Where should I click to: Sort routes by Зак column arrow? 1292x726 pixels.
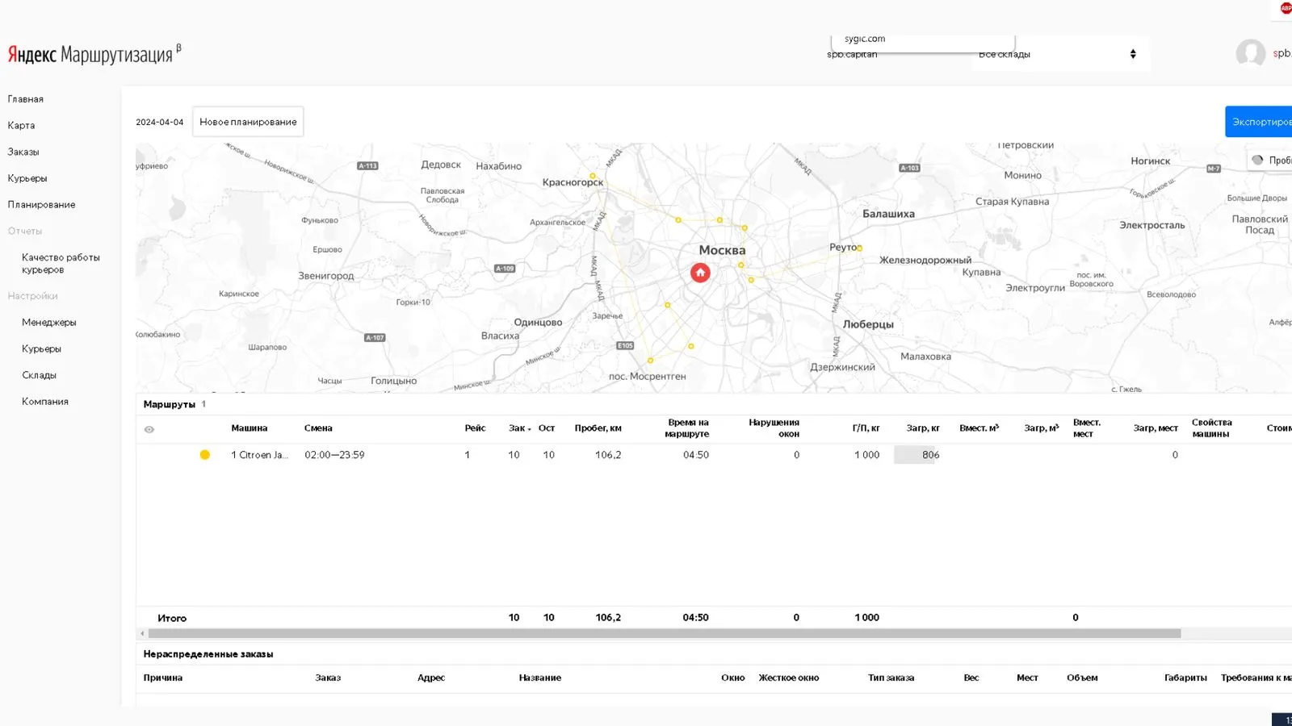[530, 429]
